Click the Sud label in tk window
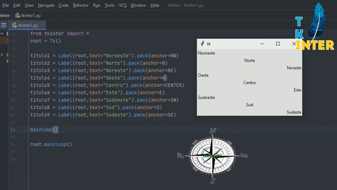 [x=250, y=105]
